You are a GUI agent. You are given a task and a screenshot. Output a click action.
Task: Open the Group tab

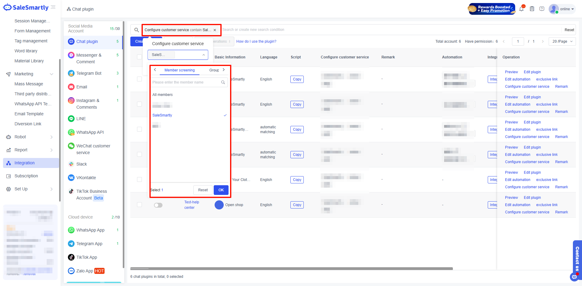click(x=214, y=70)
